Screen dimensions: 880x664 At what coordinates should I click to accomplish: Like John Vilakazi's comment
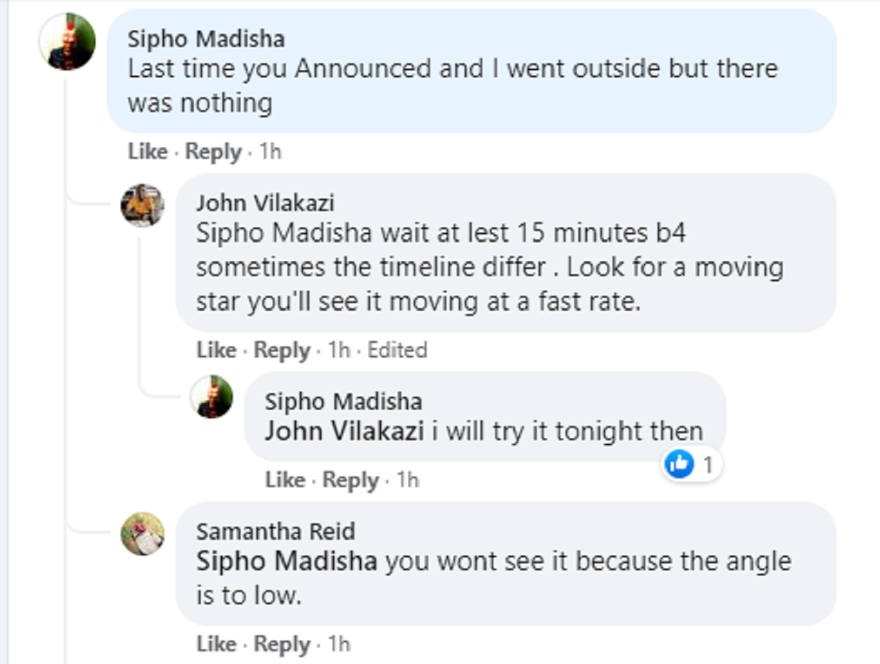pos(216,350)
